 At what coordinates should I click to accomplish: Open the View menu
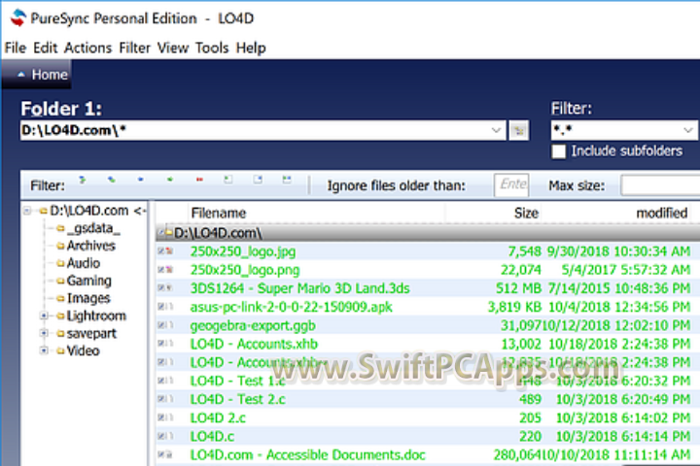point(173,48)
